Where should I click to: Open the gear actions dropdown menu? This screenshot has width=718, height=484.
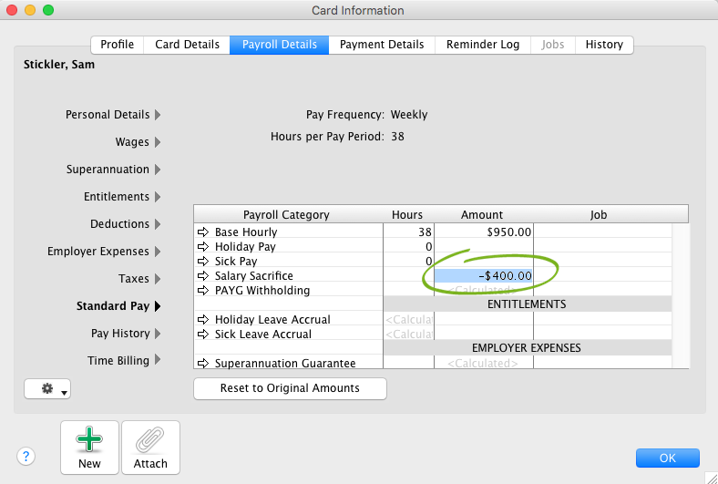[47, 389]
